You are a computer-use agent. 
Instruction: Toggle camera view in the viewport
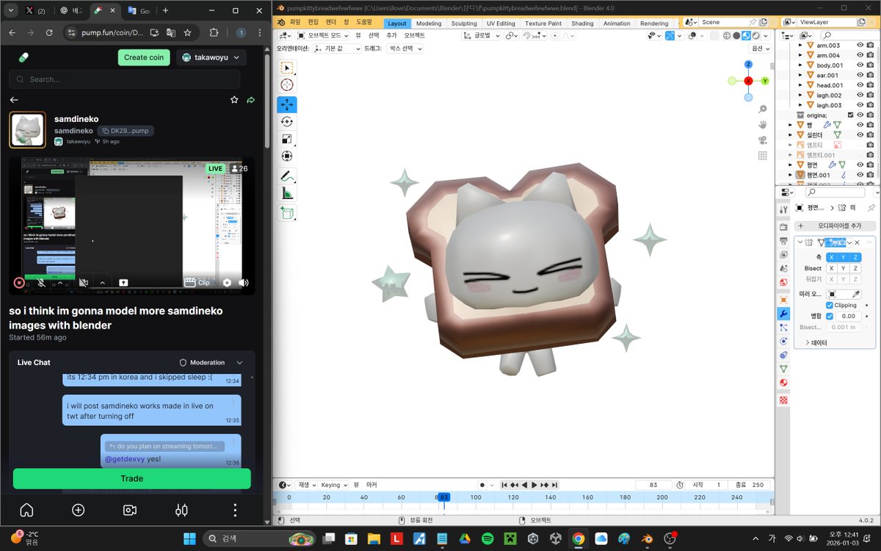coord(763,140)
